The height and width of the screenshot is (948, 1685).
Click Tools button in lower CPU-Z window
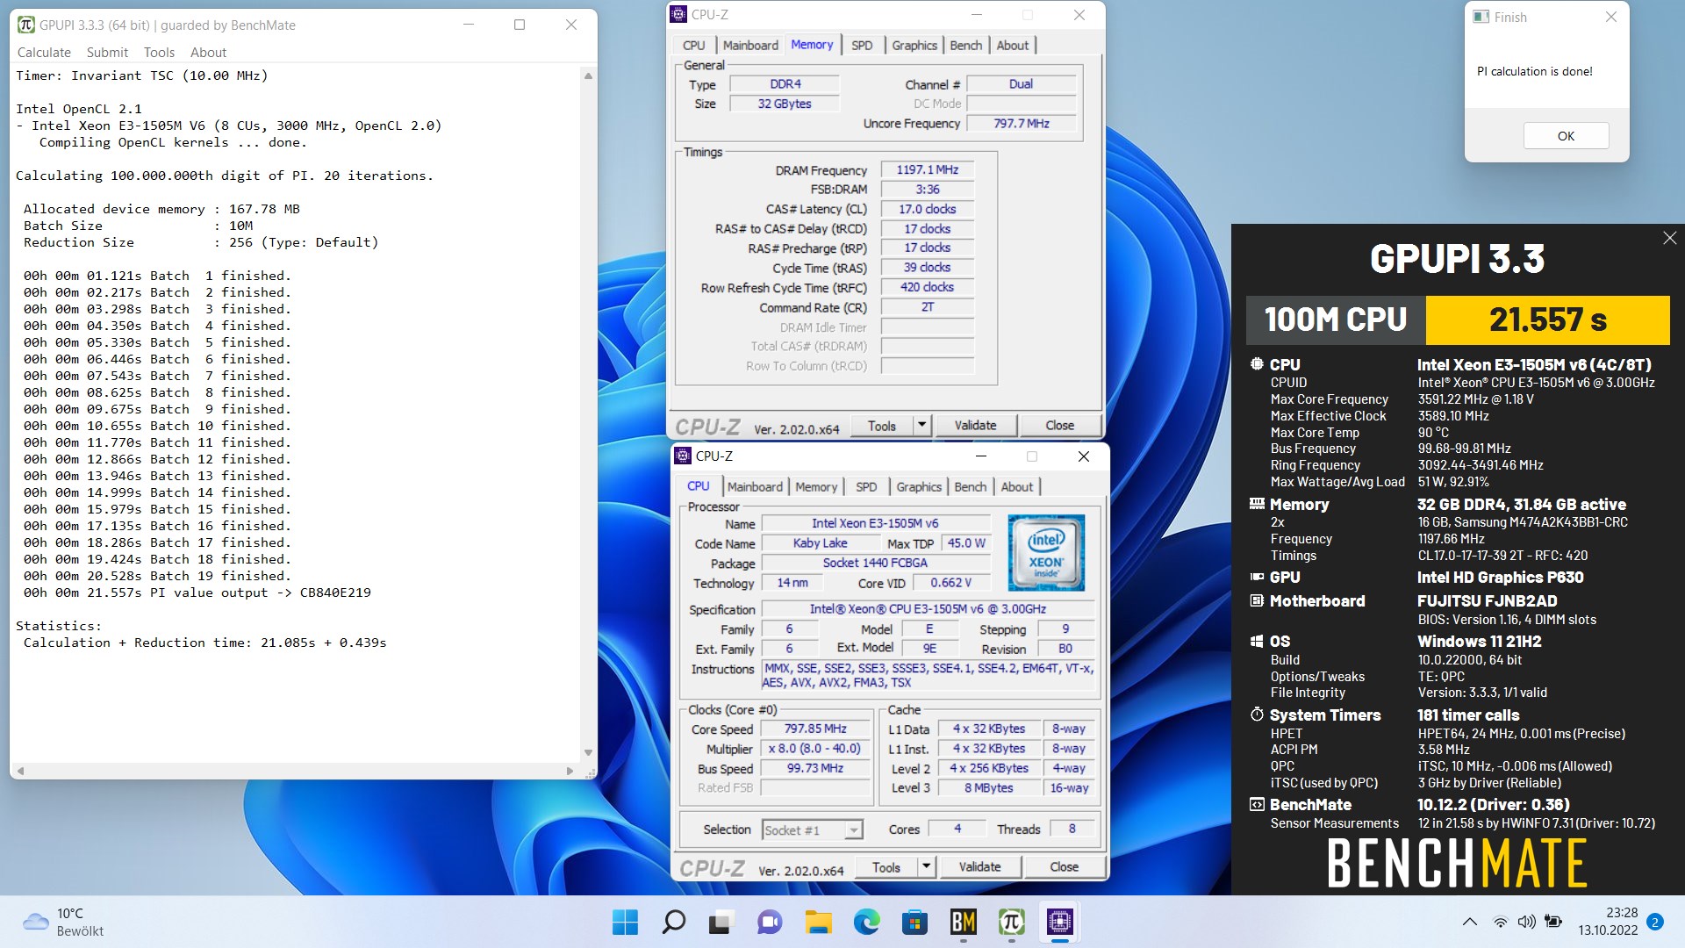886,867
